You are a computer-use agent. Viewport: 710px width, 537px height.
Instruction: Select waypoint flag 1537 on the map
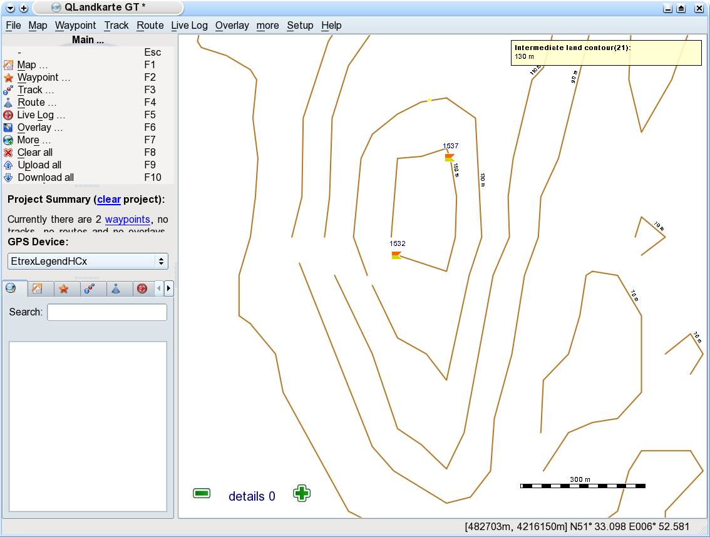[450, 157]
